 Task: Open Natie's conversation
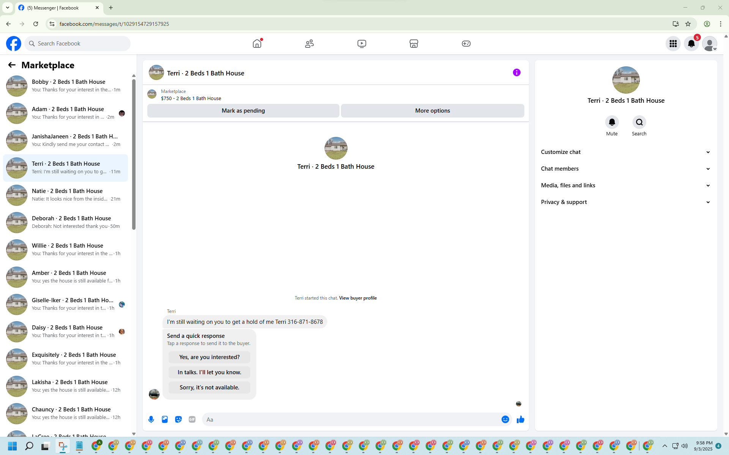[65, 195]
